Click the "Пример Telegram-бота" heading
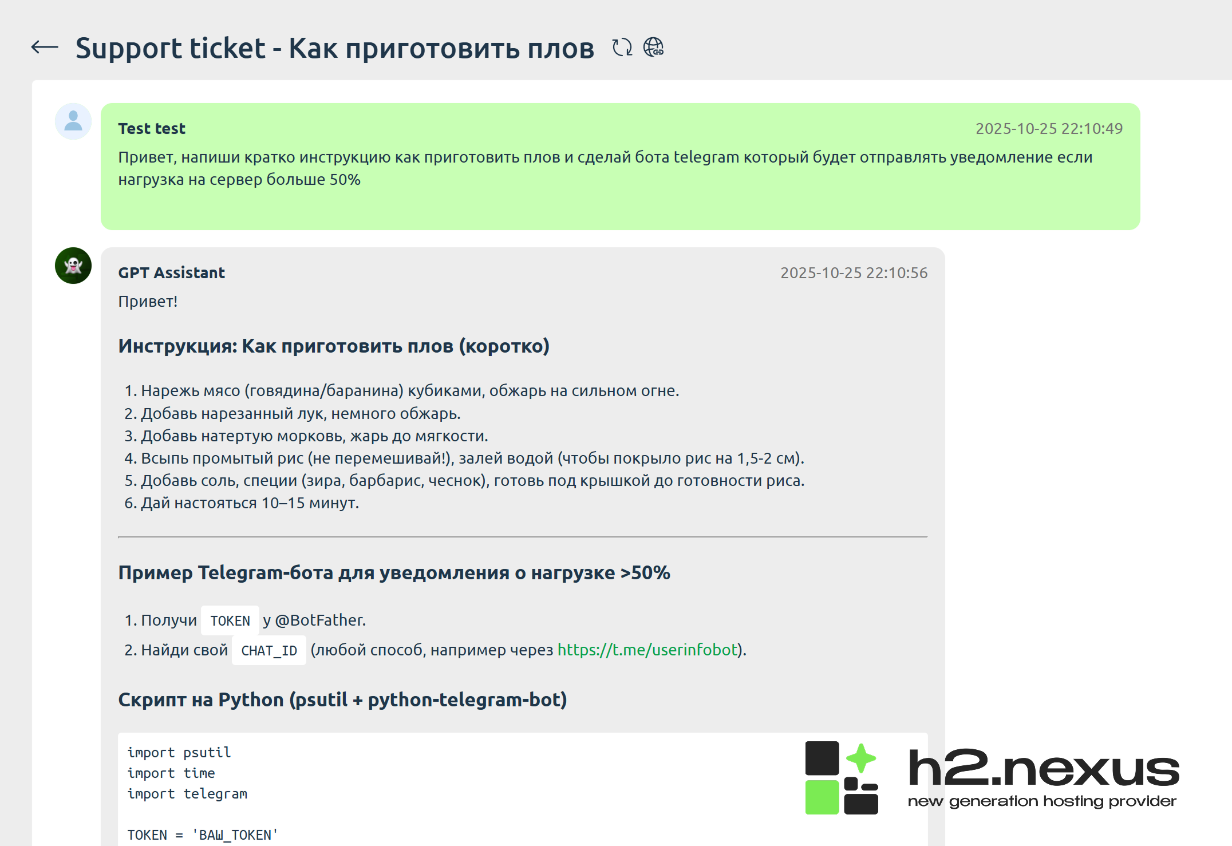The image size is (1232, 846). click(x=394, y=573)
